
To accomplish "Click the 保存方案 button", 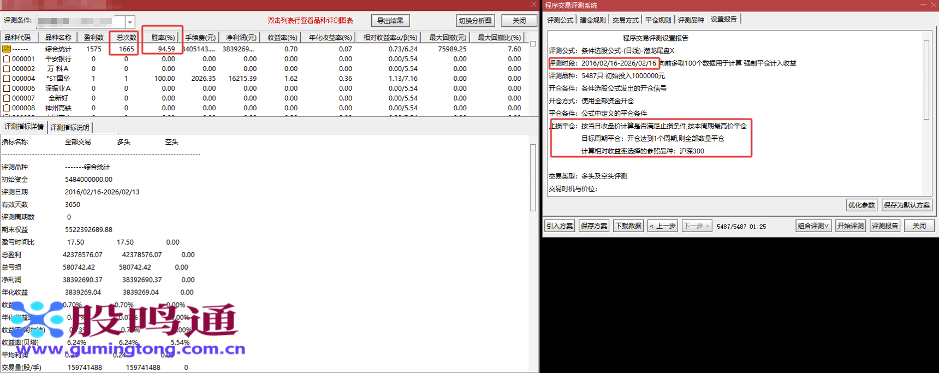I will pyautogui.click(x=594, y=226).
